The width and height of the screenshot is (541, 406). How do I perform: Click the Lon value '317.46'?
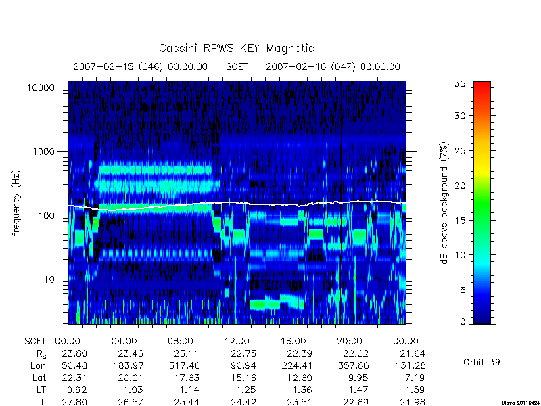coord(184,365)
